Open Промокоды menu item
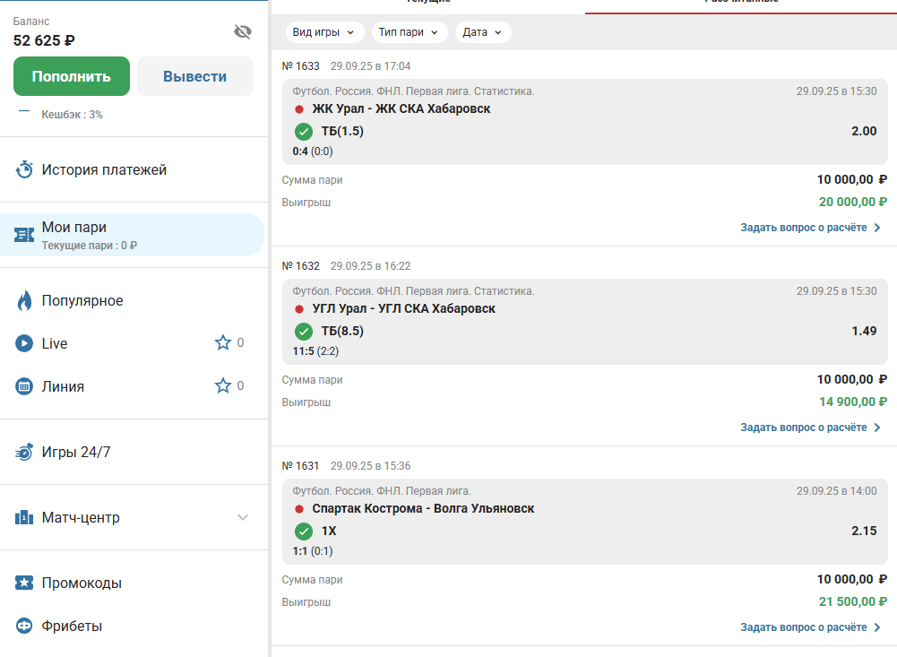The image size is (897, 657). (82, 583)
